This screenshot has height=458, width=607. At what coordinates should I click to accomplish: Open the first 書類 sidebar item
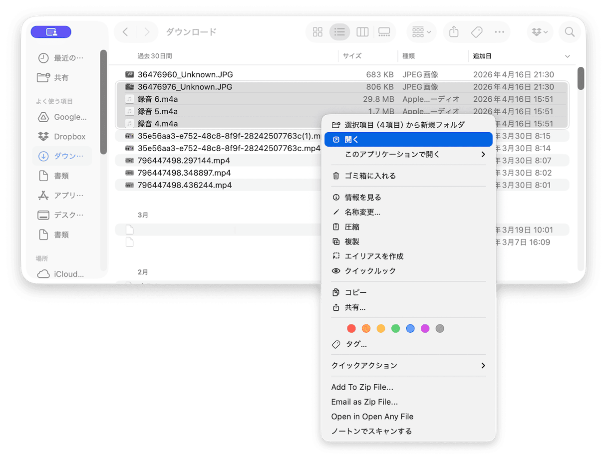pyautogui.click(x=62, y=176)
